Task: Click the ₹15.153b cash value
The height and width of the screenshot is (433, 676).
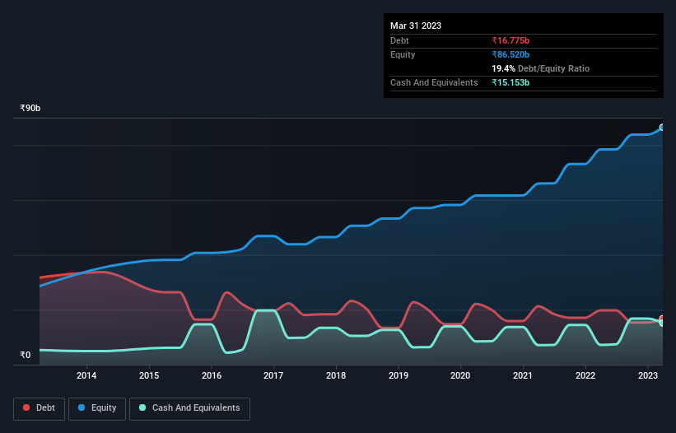Action: pos(510,82)
